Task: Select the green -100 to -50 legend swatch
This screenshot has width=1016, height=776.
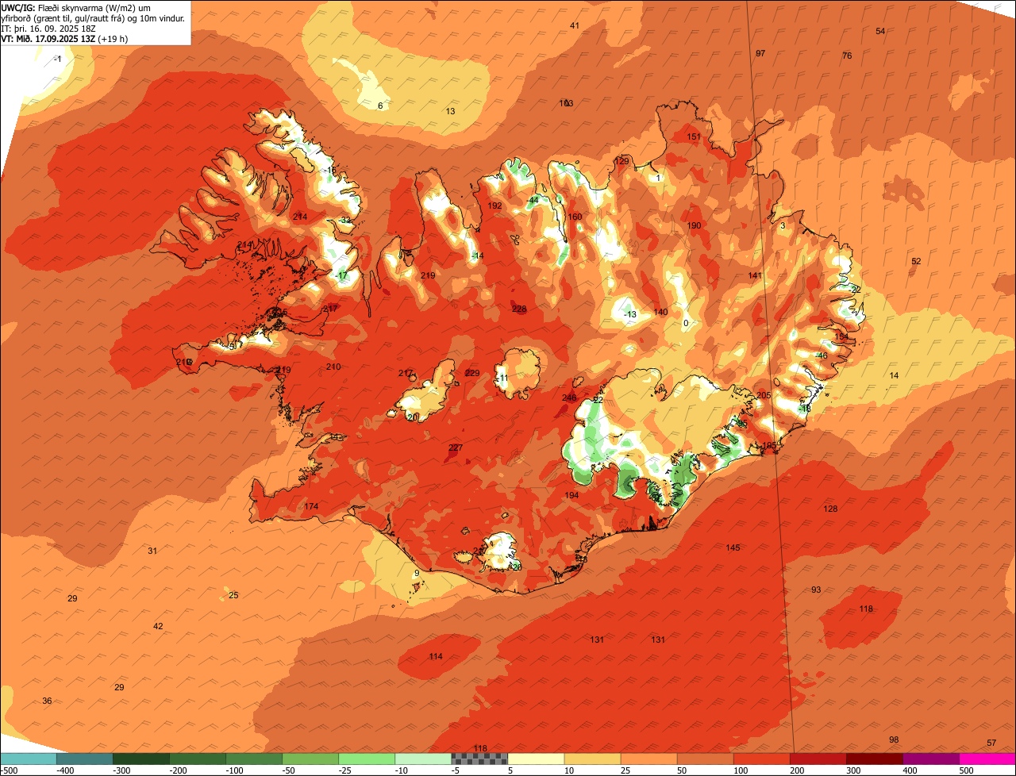Action: click(x=253, y=759)
